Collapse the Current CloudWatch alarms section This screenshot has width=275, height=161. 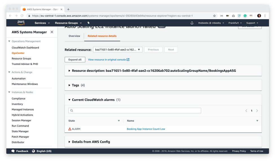pyautogui.click(x=69, y=100)
